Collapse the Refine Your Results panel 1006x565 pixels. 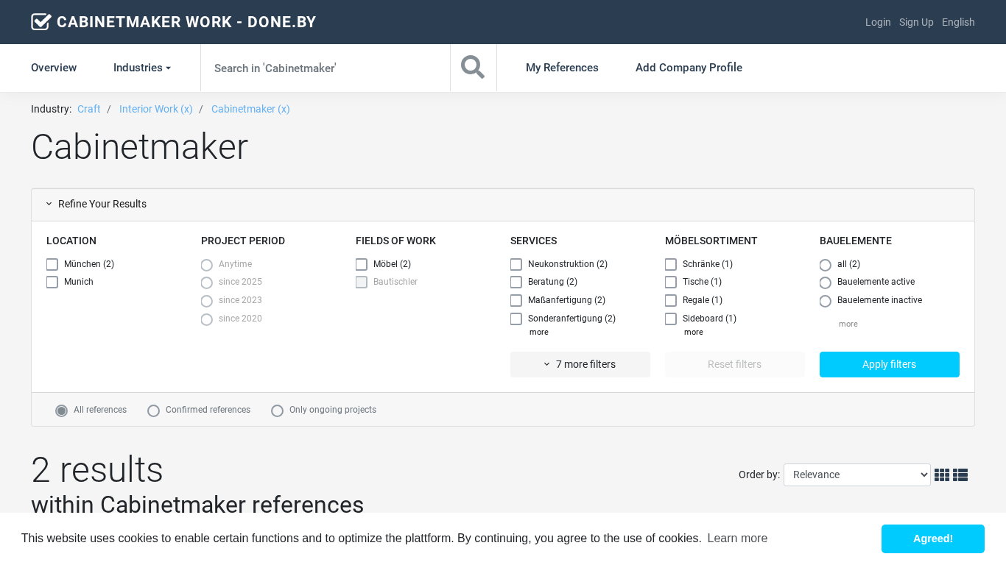[x=96, y=205]
